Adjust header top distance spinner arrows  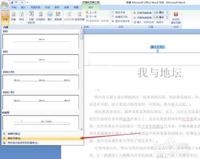click(x=167, y=13)
